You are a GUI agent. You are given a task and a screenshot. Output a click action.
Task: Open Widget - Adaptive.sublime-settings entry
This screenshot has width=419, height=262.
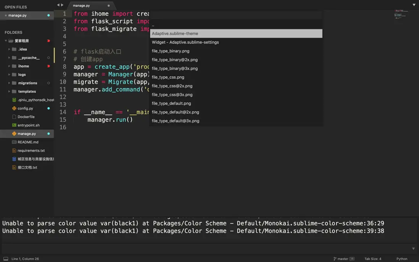point(236,42)
